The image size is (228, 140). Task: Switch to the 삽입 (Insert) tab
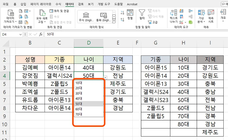click(x=23, y=4)
